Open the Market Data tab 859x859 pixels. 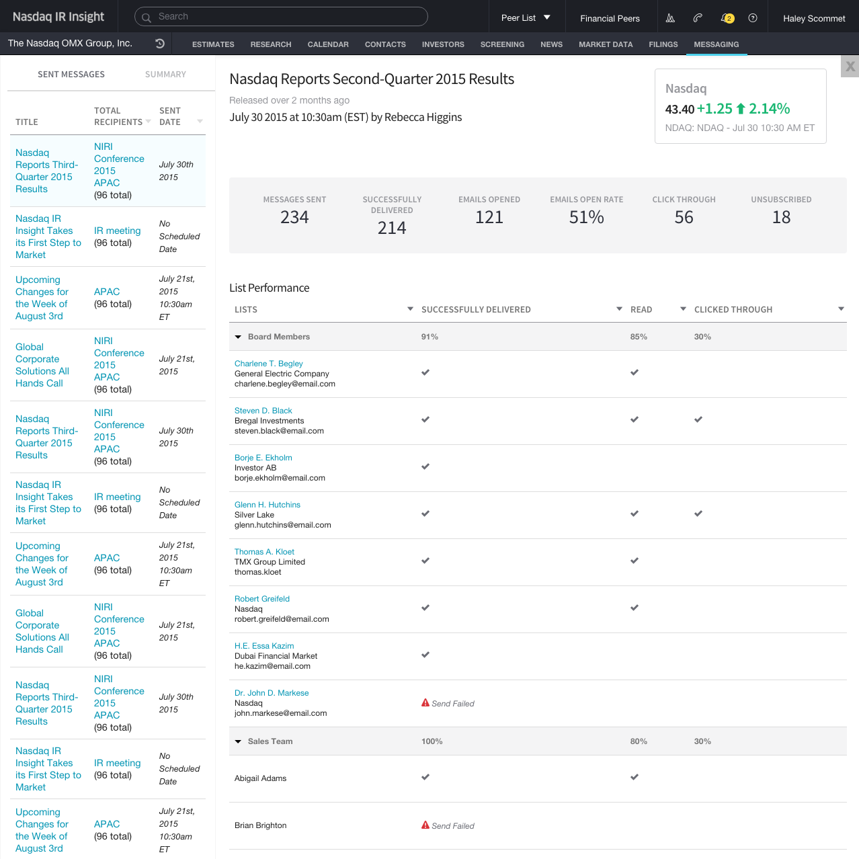(606, 44)
